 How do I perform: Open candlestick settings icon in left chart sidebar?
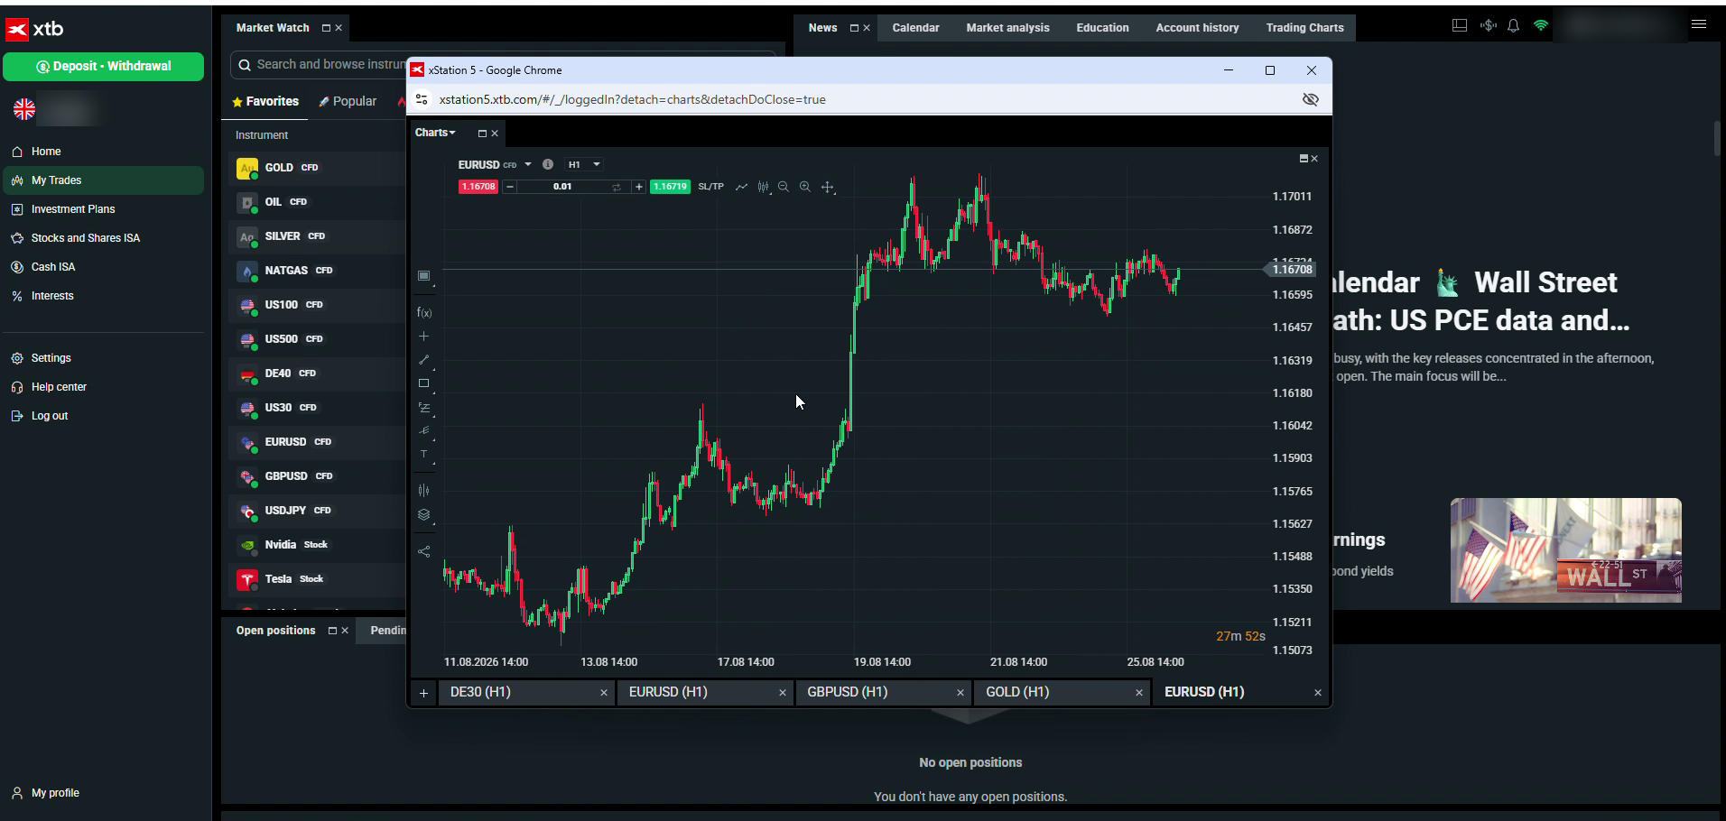pyautogui.click(x=424, y=491)
